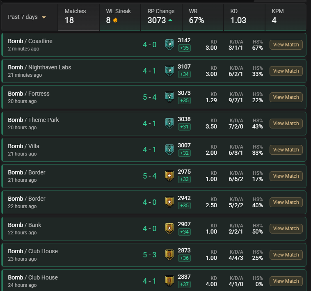
Task: Click the +33 RP badge in the 2975 row
Action: tap(185, 179)
